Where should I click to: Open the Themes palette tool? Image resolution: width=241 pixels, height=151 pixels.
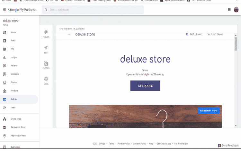[x=46, y=32]
